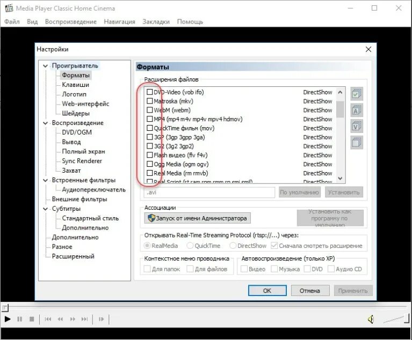The height and width of the screenshot is (340, 412).
Task: Toggle the QuickTime фильм (mov) checkbox
Action: [x=149, y=128]
